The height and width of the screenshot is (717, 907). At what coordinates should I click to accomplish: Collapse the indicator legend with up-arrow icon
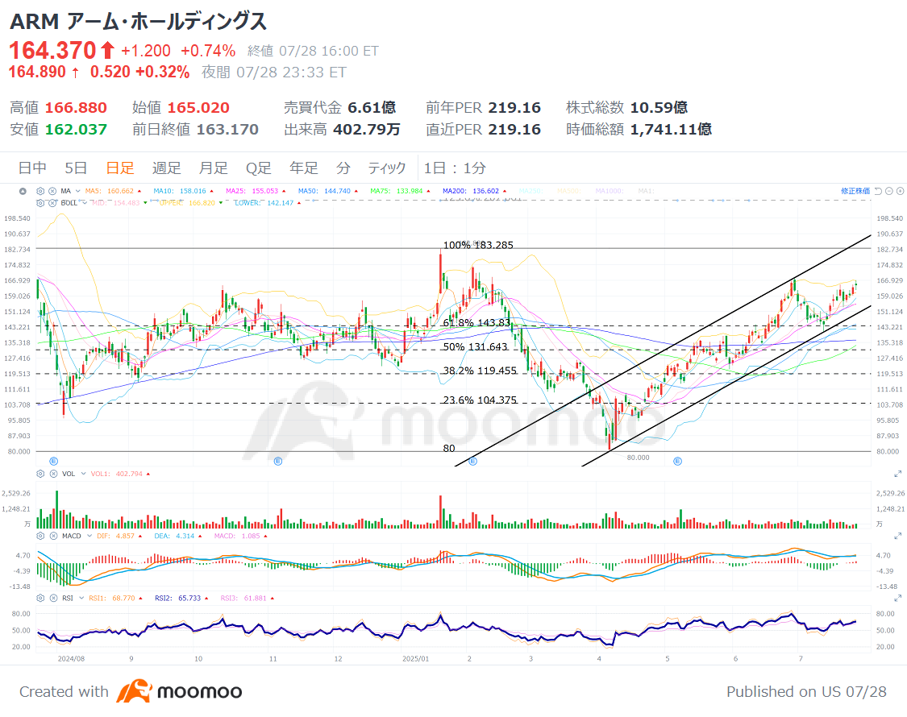tap(23, 191)
